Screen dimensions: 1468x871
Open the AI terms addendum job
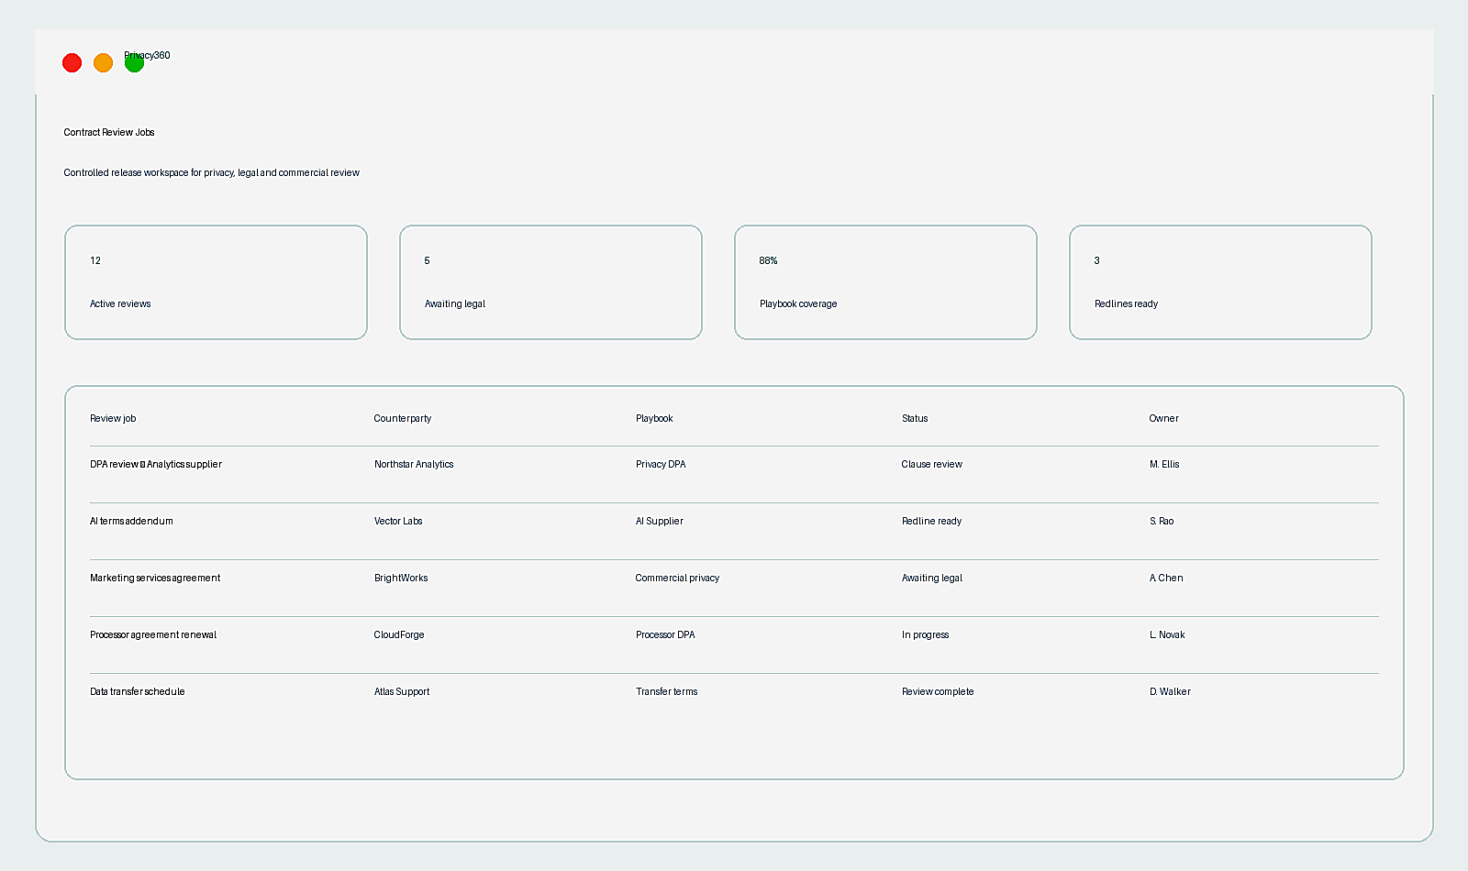click(x=131, y=521)
